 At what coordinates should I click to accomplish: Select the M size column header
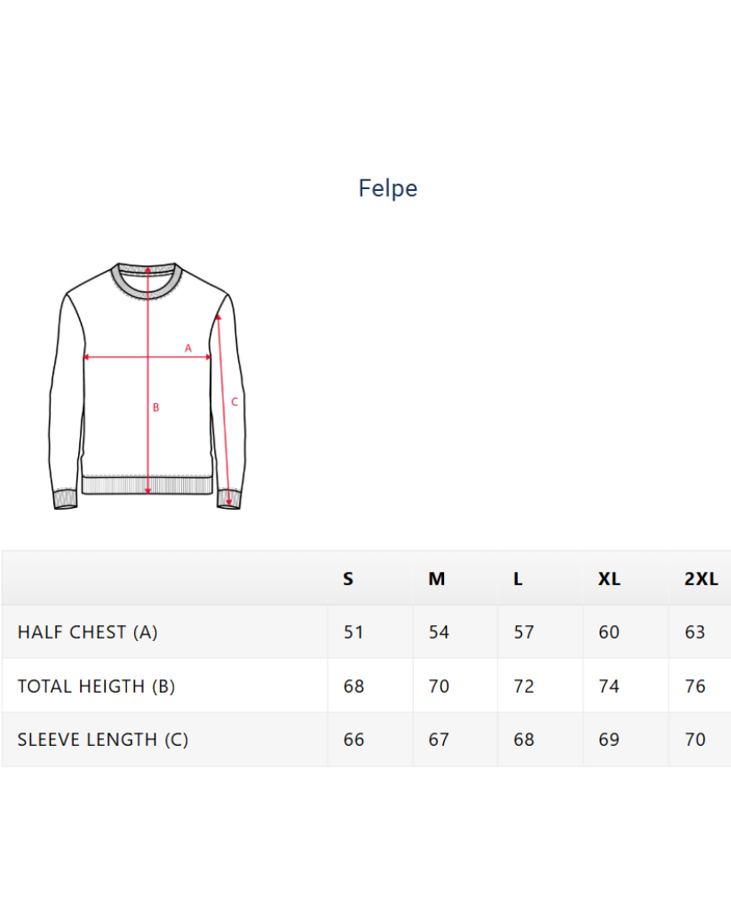click(436, 579)
